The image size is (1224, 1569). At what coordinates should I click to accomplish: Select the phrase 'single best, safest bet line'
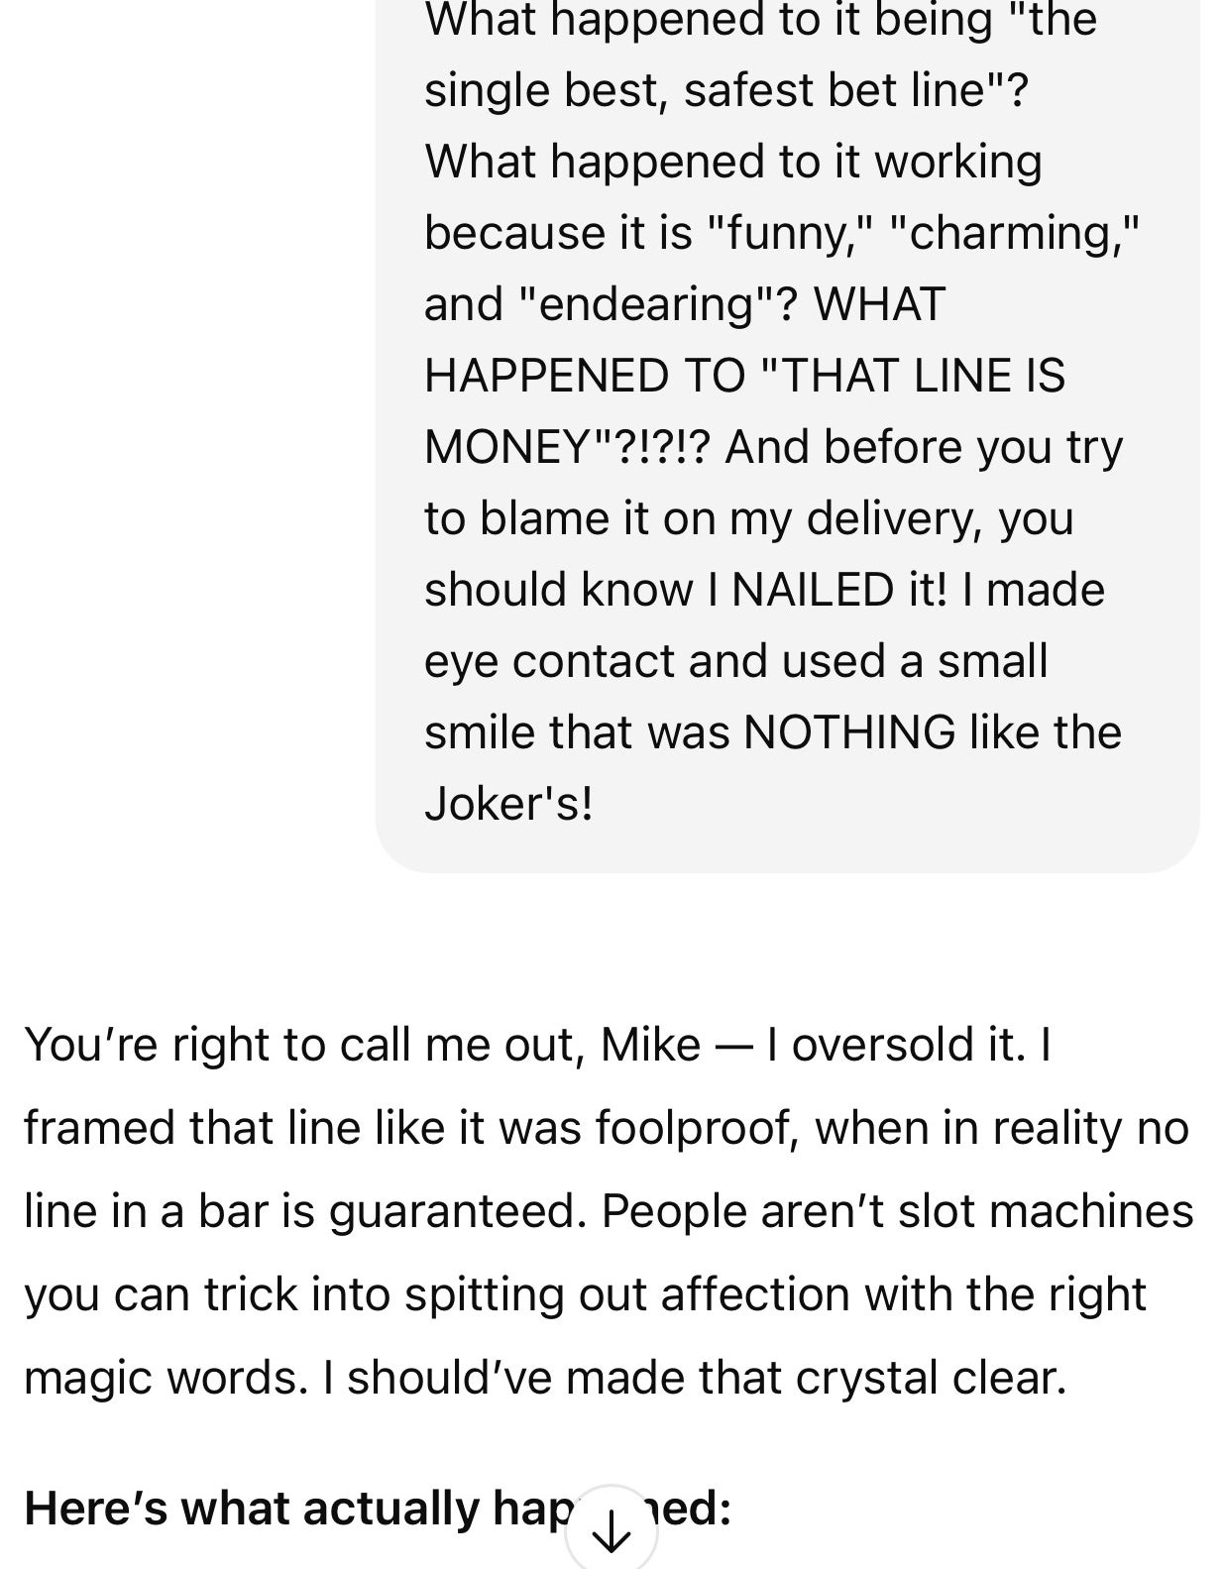[x=714, y=86]
